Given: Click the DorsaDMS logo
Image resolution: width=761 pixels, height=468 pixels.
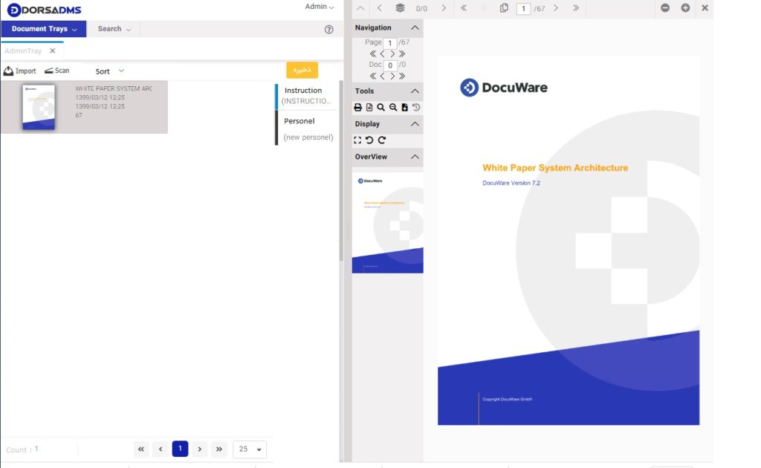Looking at the screenshot, I should pyautogui.click(x=44, y=10).
